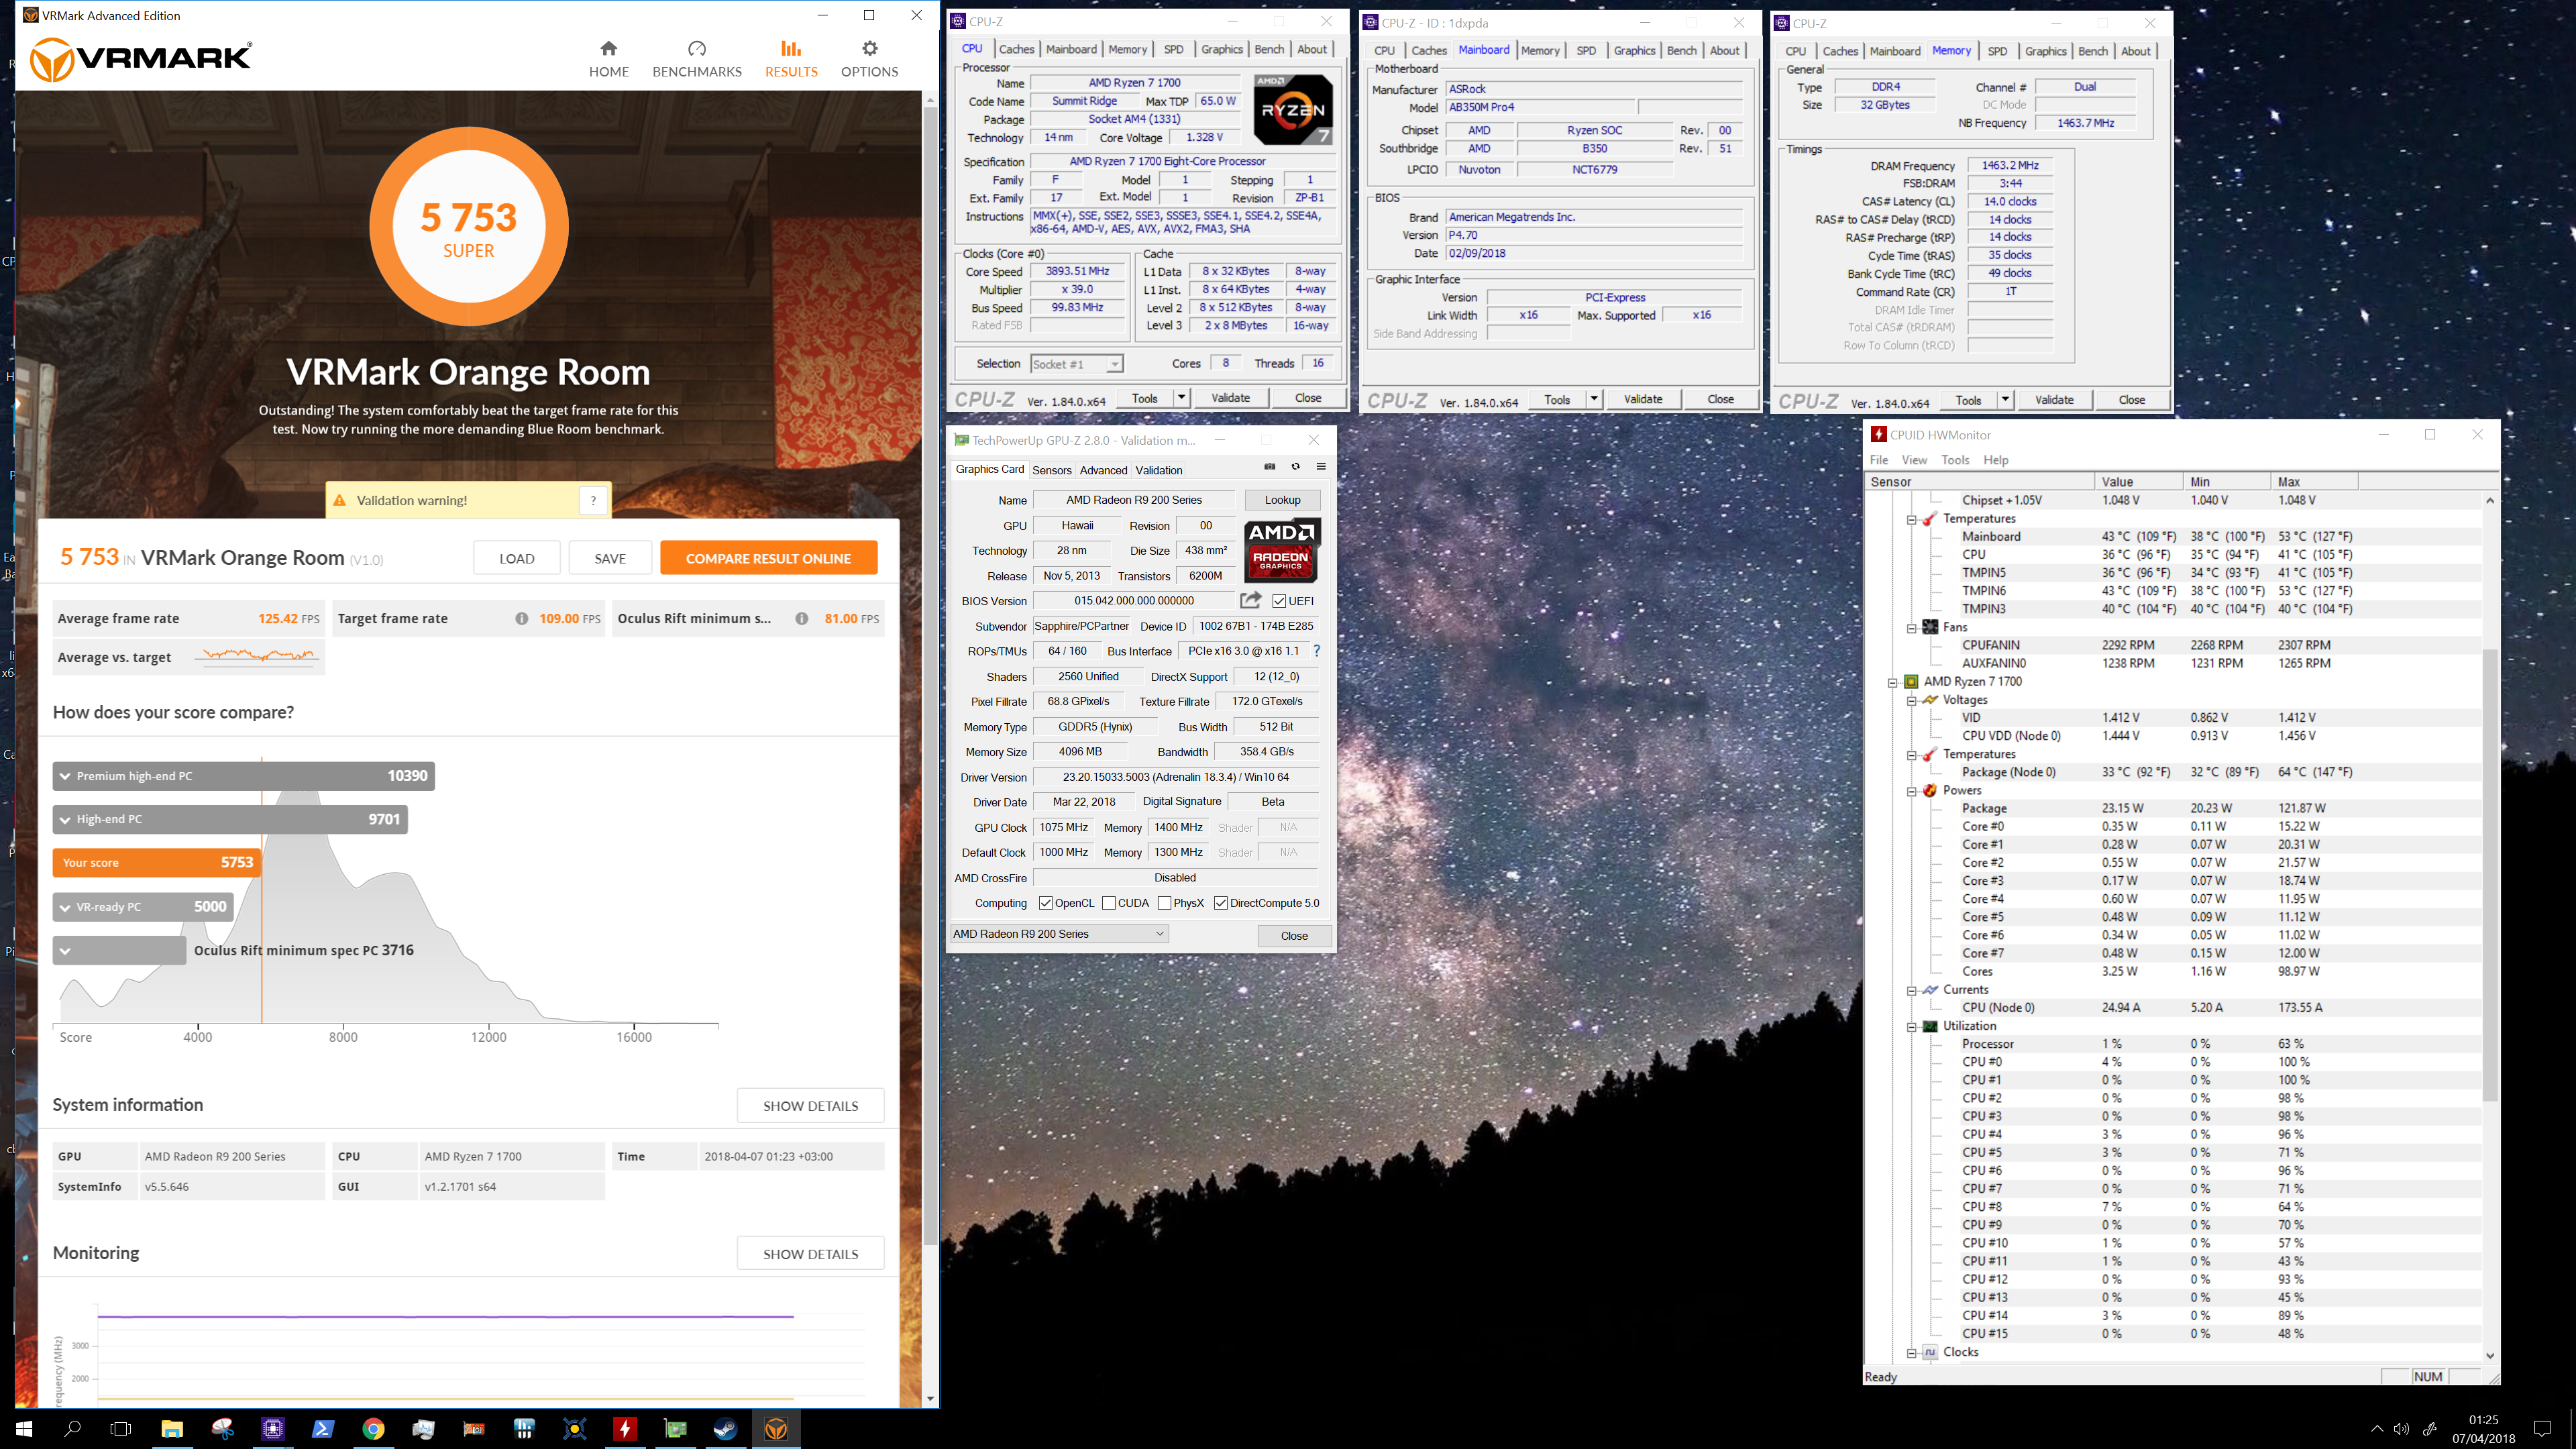This screenshot has width=2576, height=1449.
Task: Click LOAD button in VRMark
Action: [517, 558]
